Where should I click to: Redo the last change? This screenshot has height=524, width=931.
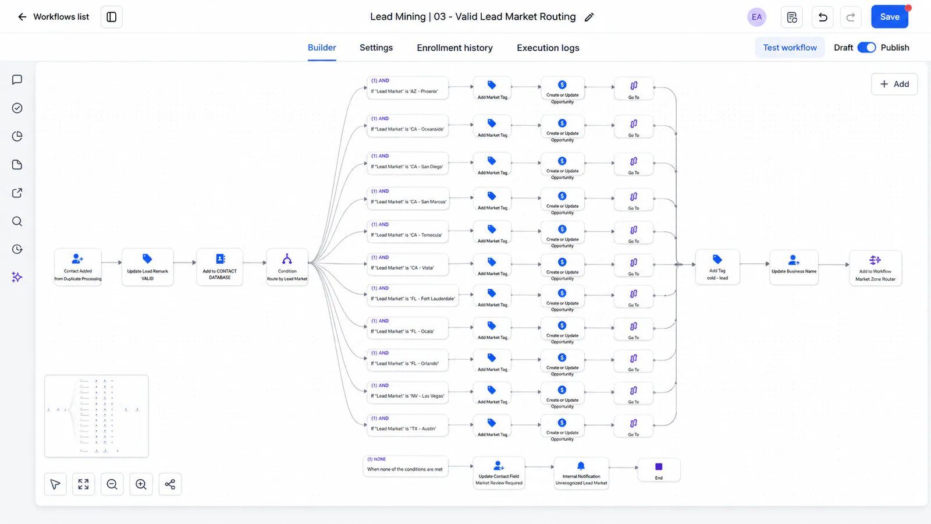850,17
